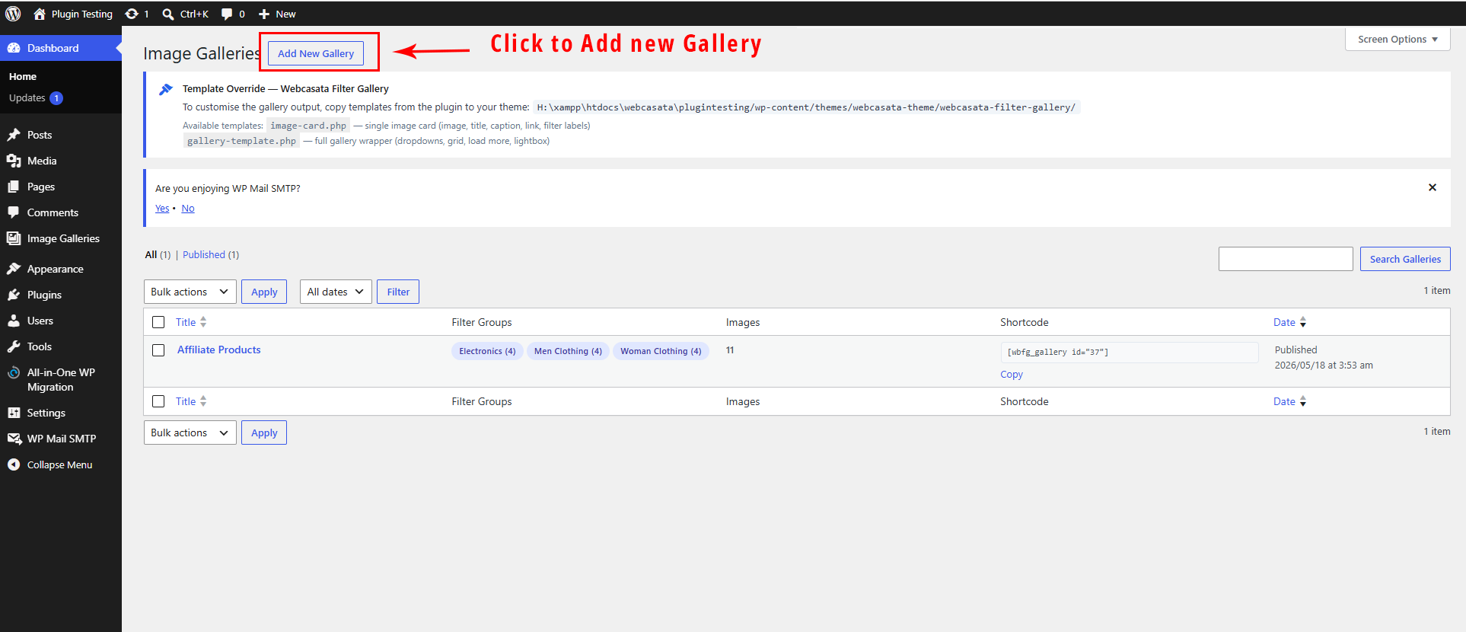The image size is (1466, 632).
Task: Open Affiliate Products gallery
Action: [x=219, y=350]
